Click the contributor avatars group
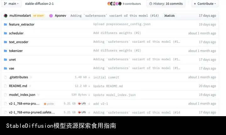226x135 pixels. click(115, 3)
